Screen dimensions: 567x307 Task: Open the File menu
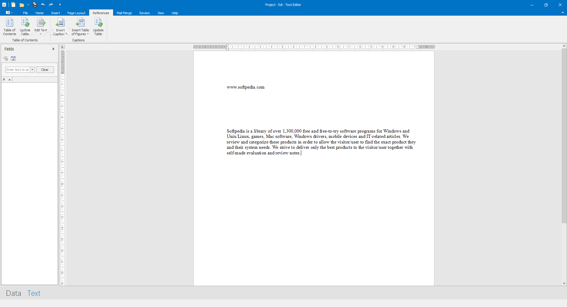(x=25, y=13)
